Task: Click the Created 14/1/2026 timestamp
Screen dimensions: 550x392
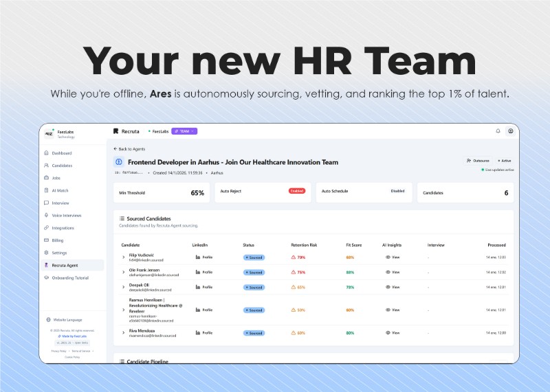Action: (177, 173)
